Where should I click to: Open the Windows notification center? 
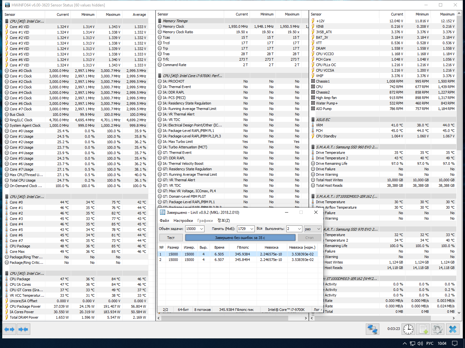(x=455, y=343)
